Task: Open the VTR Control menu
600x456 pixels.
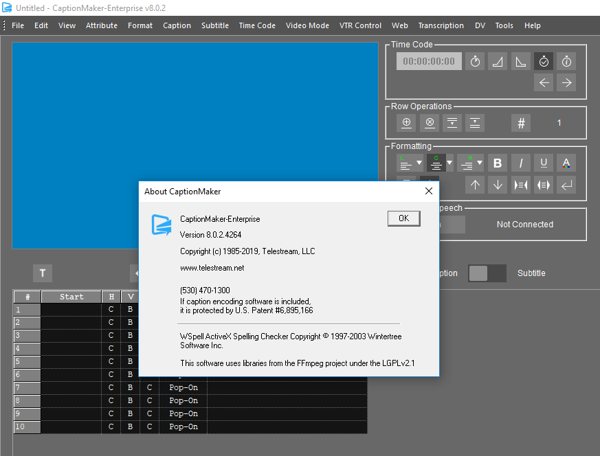Action: pos(360,25)
